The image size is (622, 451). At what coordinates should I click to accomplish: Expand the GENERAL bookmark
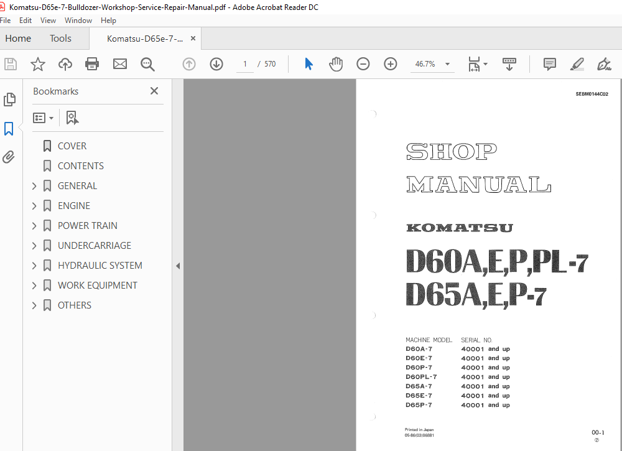[34, 185]
